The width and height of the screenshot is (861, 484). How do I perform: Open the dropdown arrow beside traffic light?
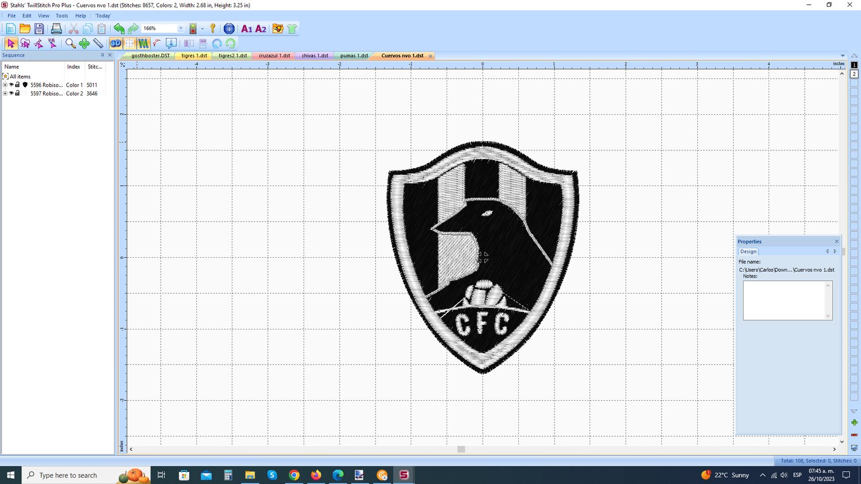(x=202, y=29)
